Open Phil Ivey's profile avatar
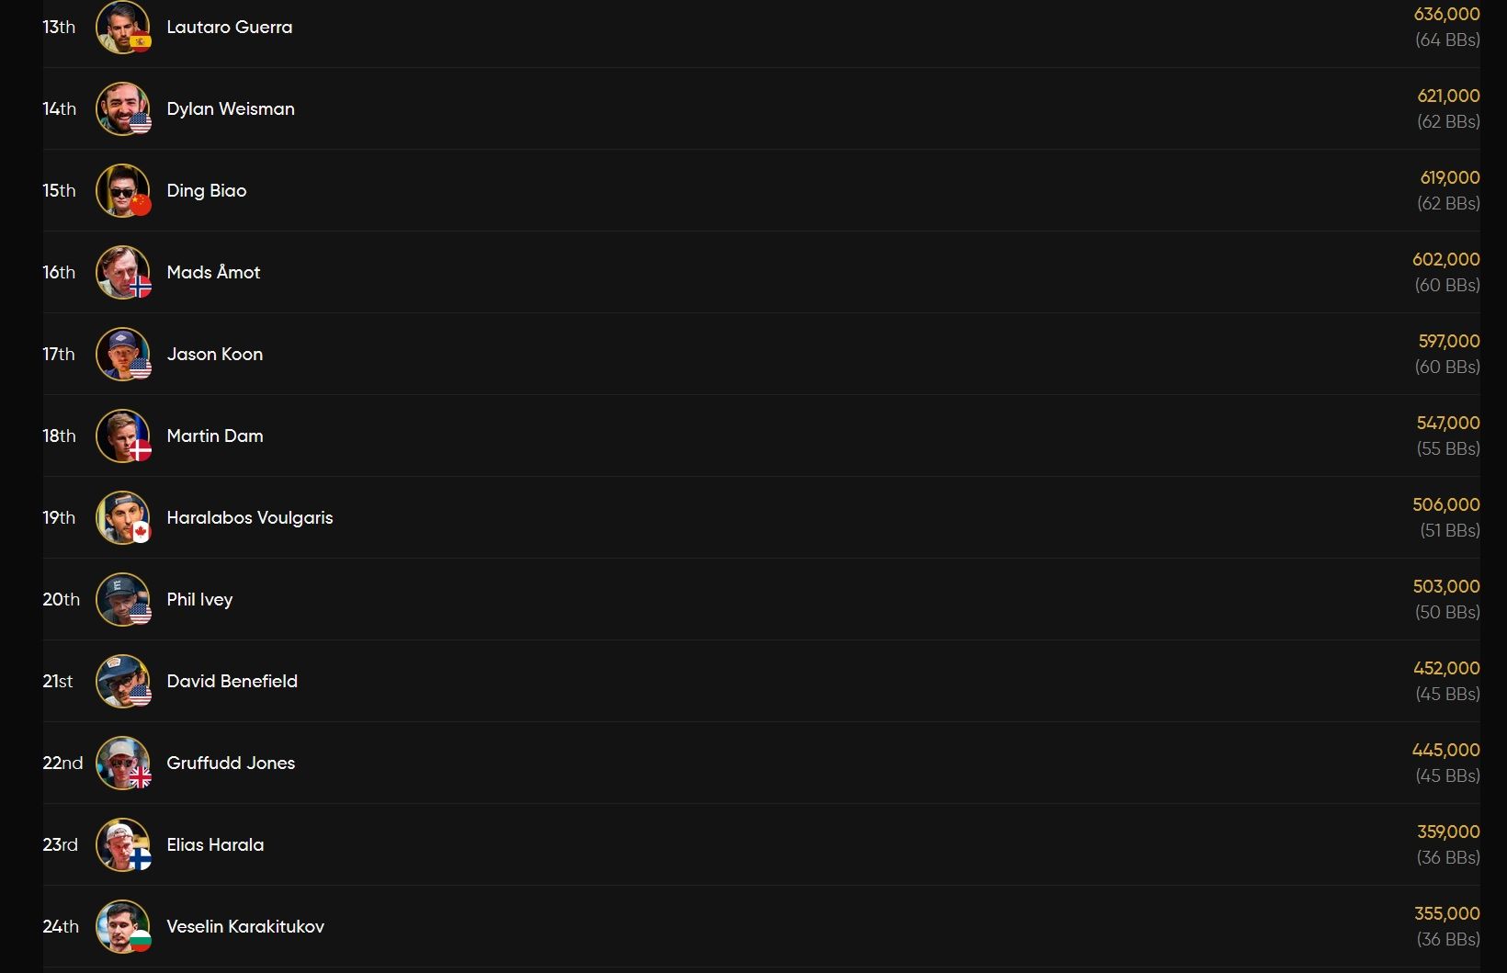The image size is (1507, 973). tap(121, 598)
